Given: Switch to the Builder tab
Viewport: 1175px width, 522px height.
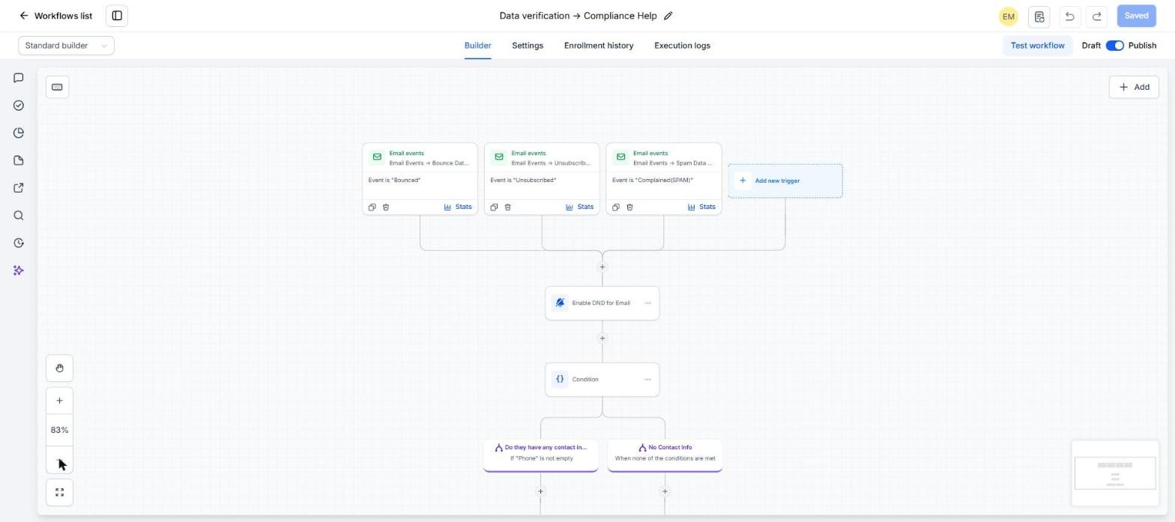Looking at the screenshot, I should click(x=478, y=46).
